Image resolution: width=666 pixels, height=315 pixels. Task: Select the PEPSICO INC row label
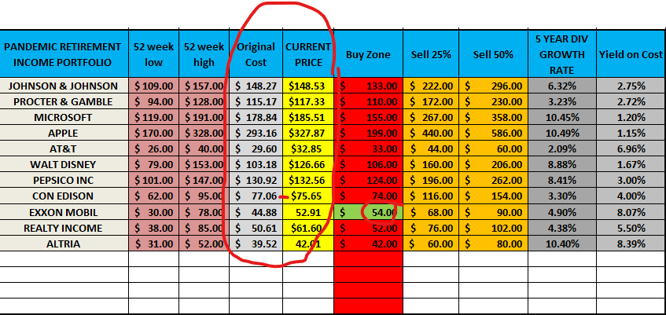(63, 181)
